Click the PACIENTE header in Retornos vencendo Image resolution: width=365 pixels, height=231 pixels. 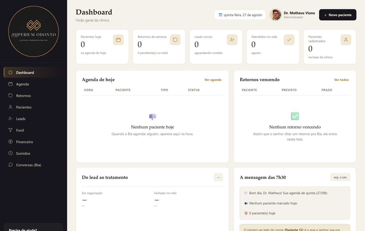click(249, 90)
